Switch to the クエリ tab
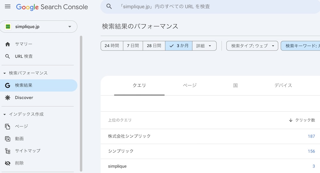This screenshot has width=320, height=173. pos(139,86)
